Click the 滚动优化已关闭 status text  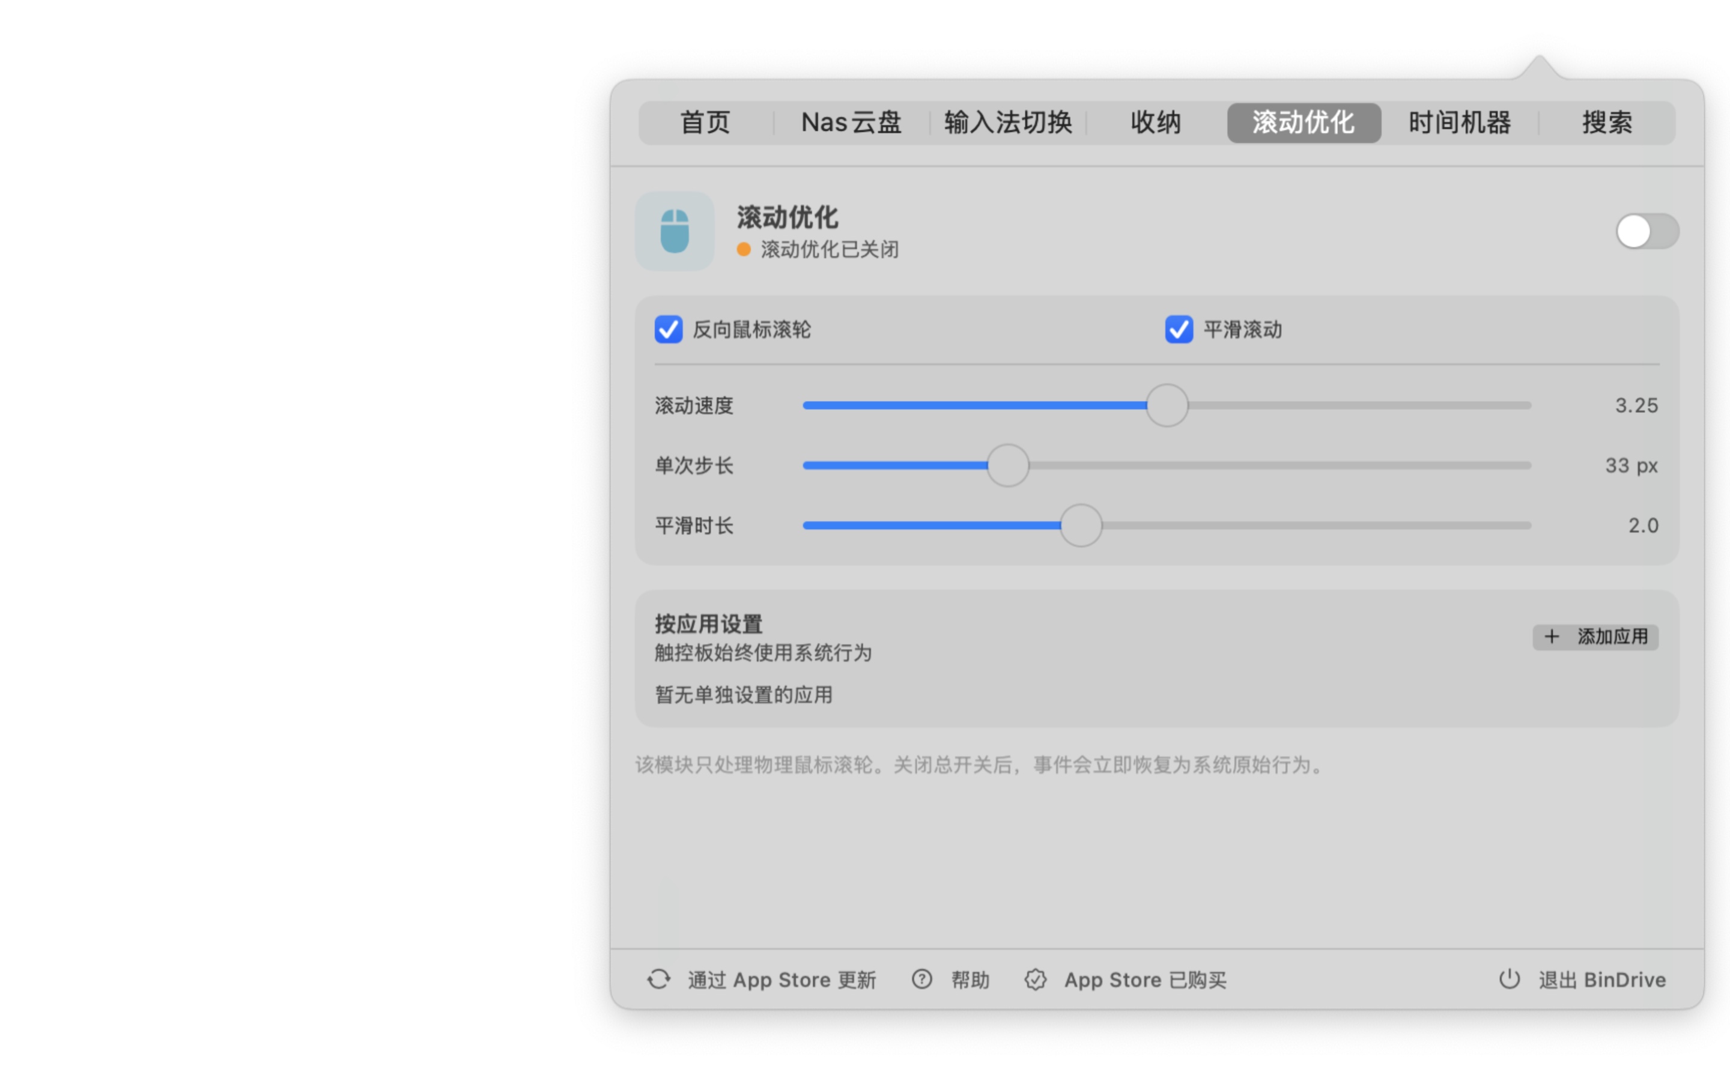point(829,249)
